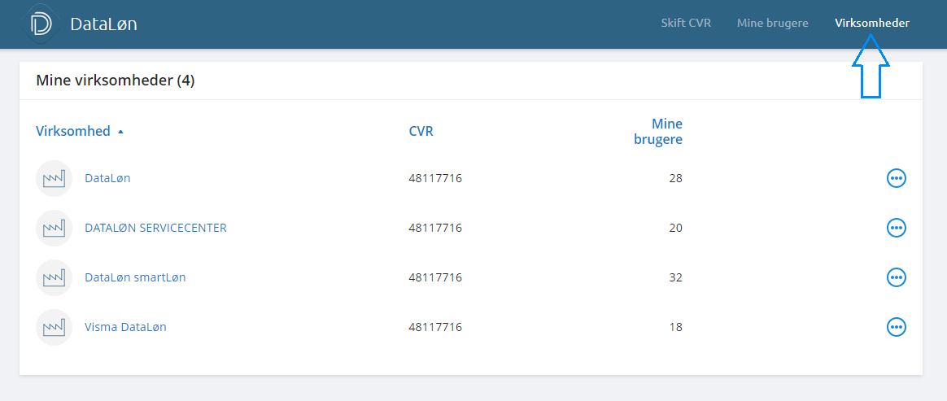947x401 pixels.
Task: Click factory icon for DATALØN SERVICECENTER
Action: [x=55, y=228]
